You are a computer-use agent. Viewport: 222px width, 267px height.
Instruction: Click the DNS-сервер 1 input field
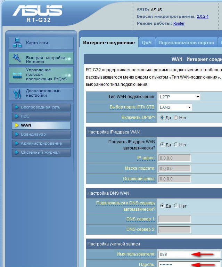pyautogui.click(x=175, y=219)
